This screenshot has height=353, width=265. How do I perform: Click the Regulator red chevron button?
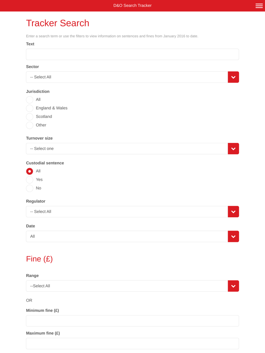pyautogui.click(x=233, y=212)
